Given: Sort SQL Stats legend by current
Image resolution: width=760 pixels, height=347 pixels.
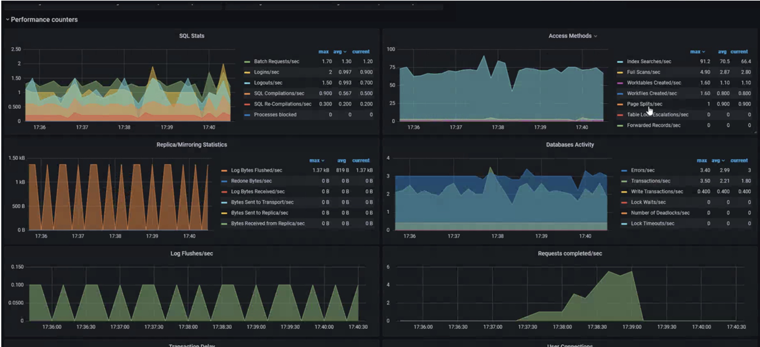Looking at the screenshot, I should [x=361, y=51].
